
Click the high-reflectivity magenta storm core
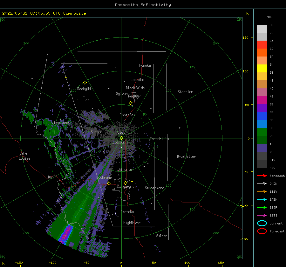pos(66,234)
